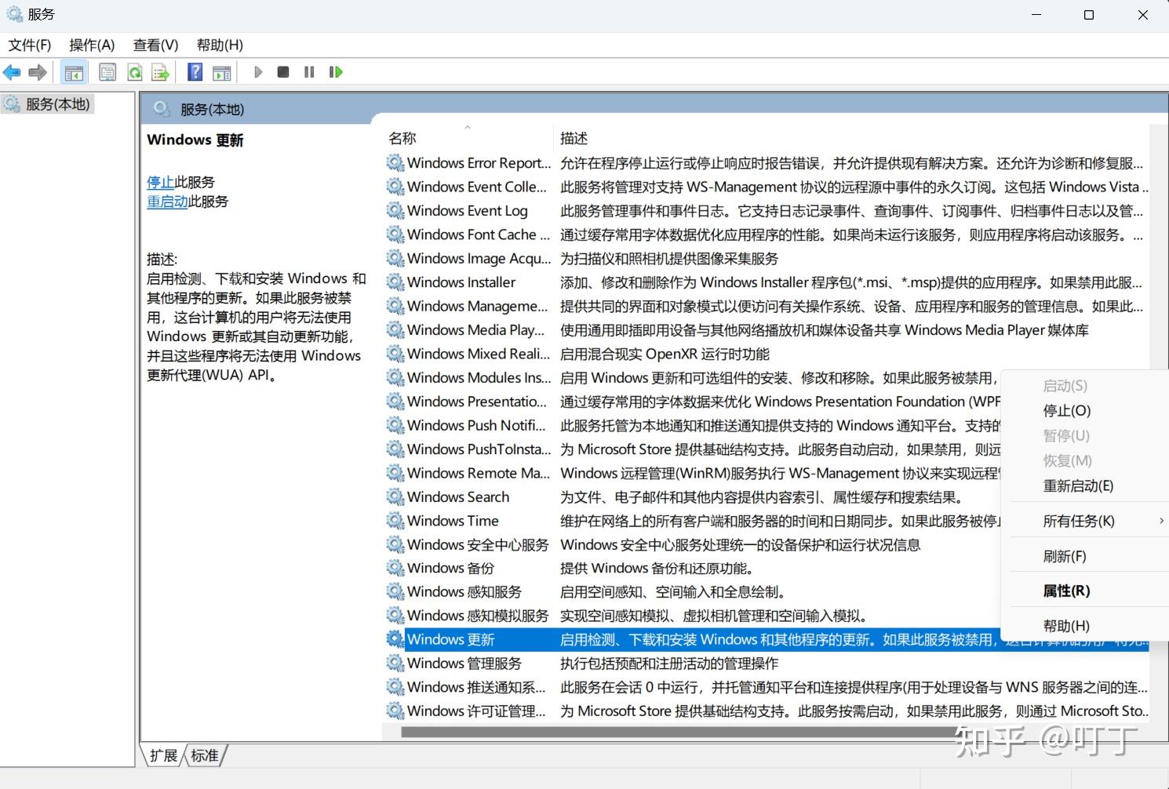Select the Windows Mixed Reali... service

[479, 355]
